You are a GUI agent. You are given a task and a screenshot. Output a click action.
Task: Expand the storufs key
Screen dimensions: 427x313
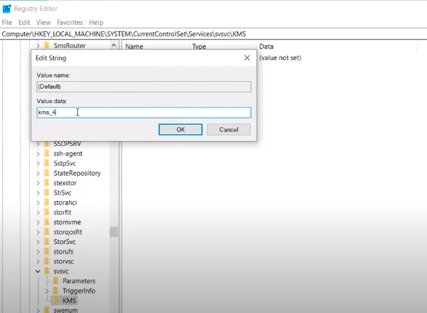coord(38,251)
